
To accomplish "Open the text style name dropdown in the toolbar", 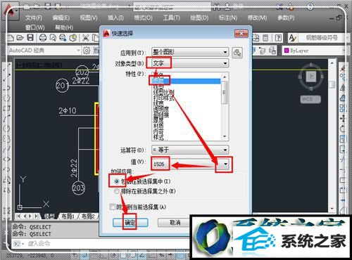I will (x=323, y=38).
